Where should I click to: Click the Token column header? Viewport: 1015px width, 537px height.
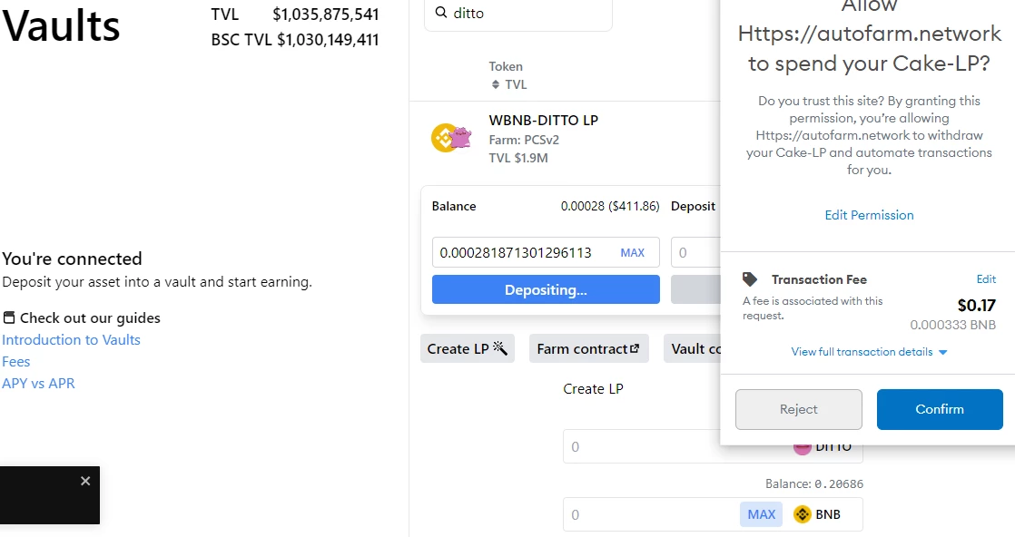(x=506, y=66)
